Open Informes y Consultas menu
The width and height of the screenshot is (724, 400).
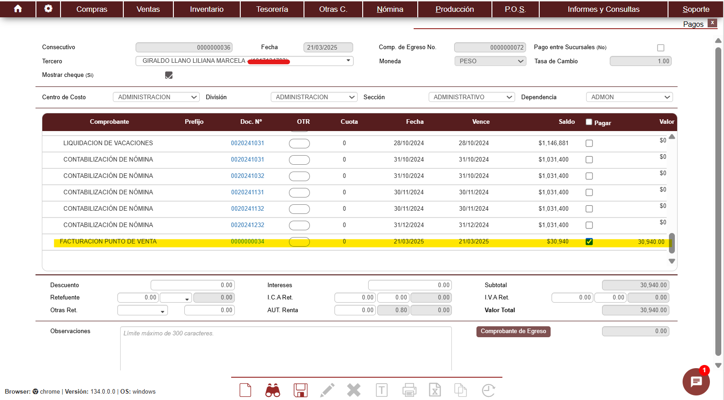[x=603, y=9]
